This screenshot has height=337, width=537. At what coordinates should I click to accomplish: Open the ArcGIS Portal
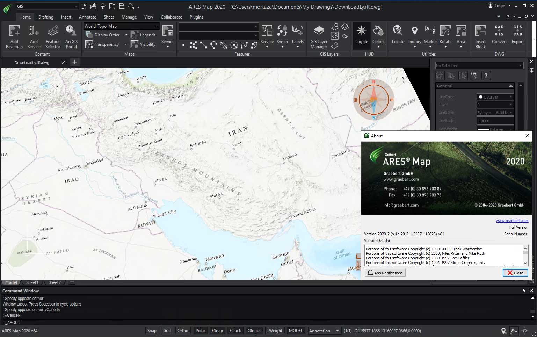[x=71, y=36]
